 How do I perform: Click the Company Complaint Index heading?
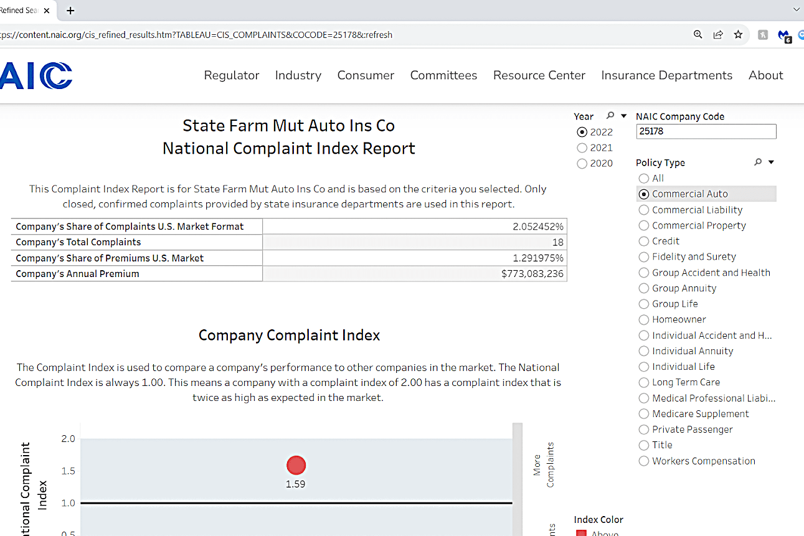point(289,335)
